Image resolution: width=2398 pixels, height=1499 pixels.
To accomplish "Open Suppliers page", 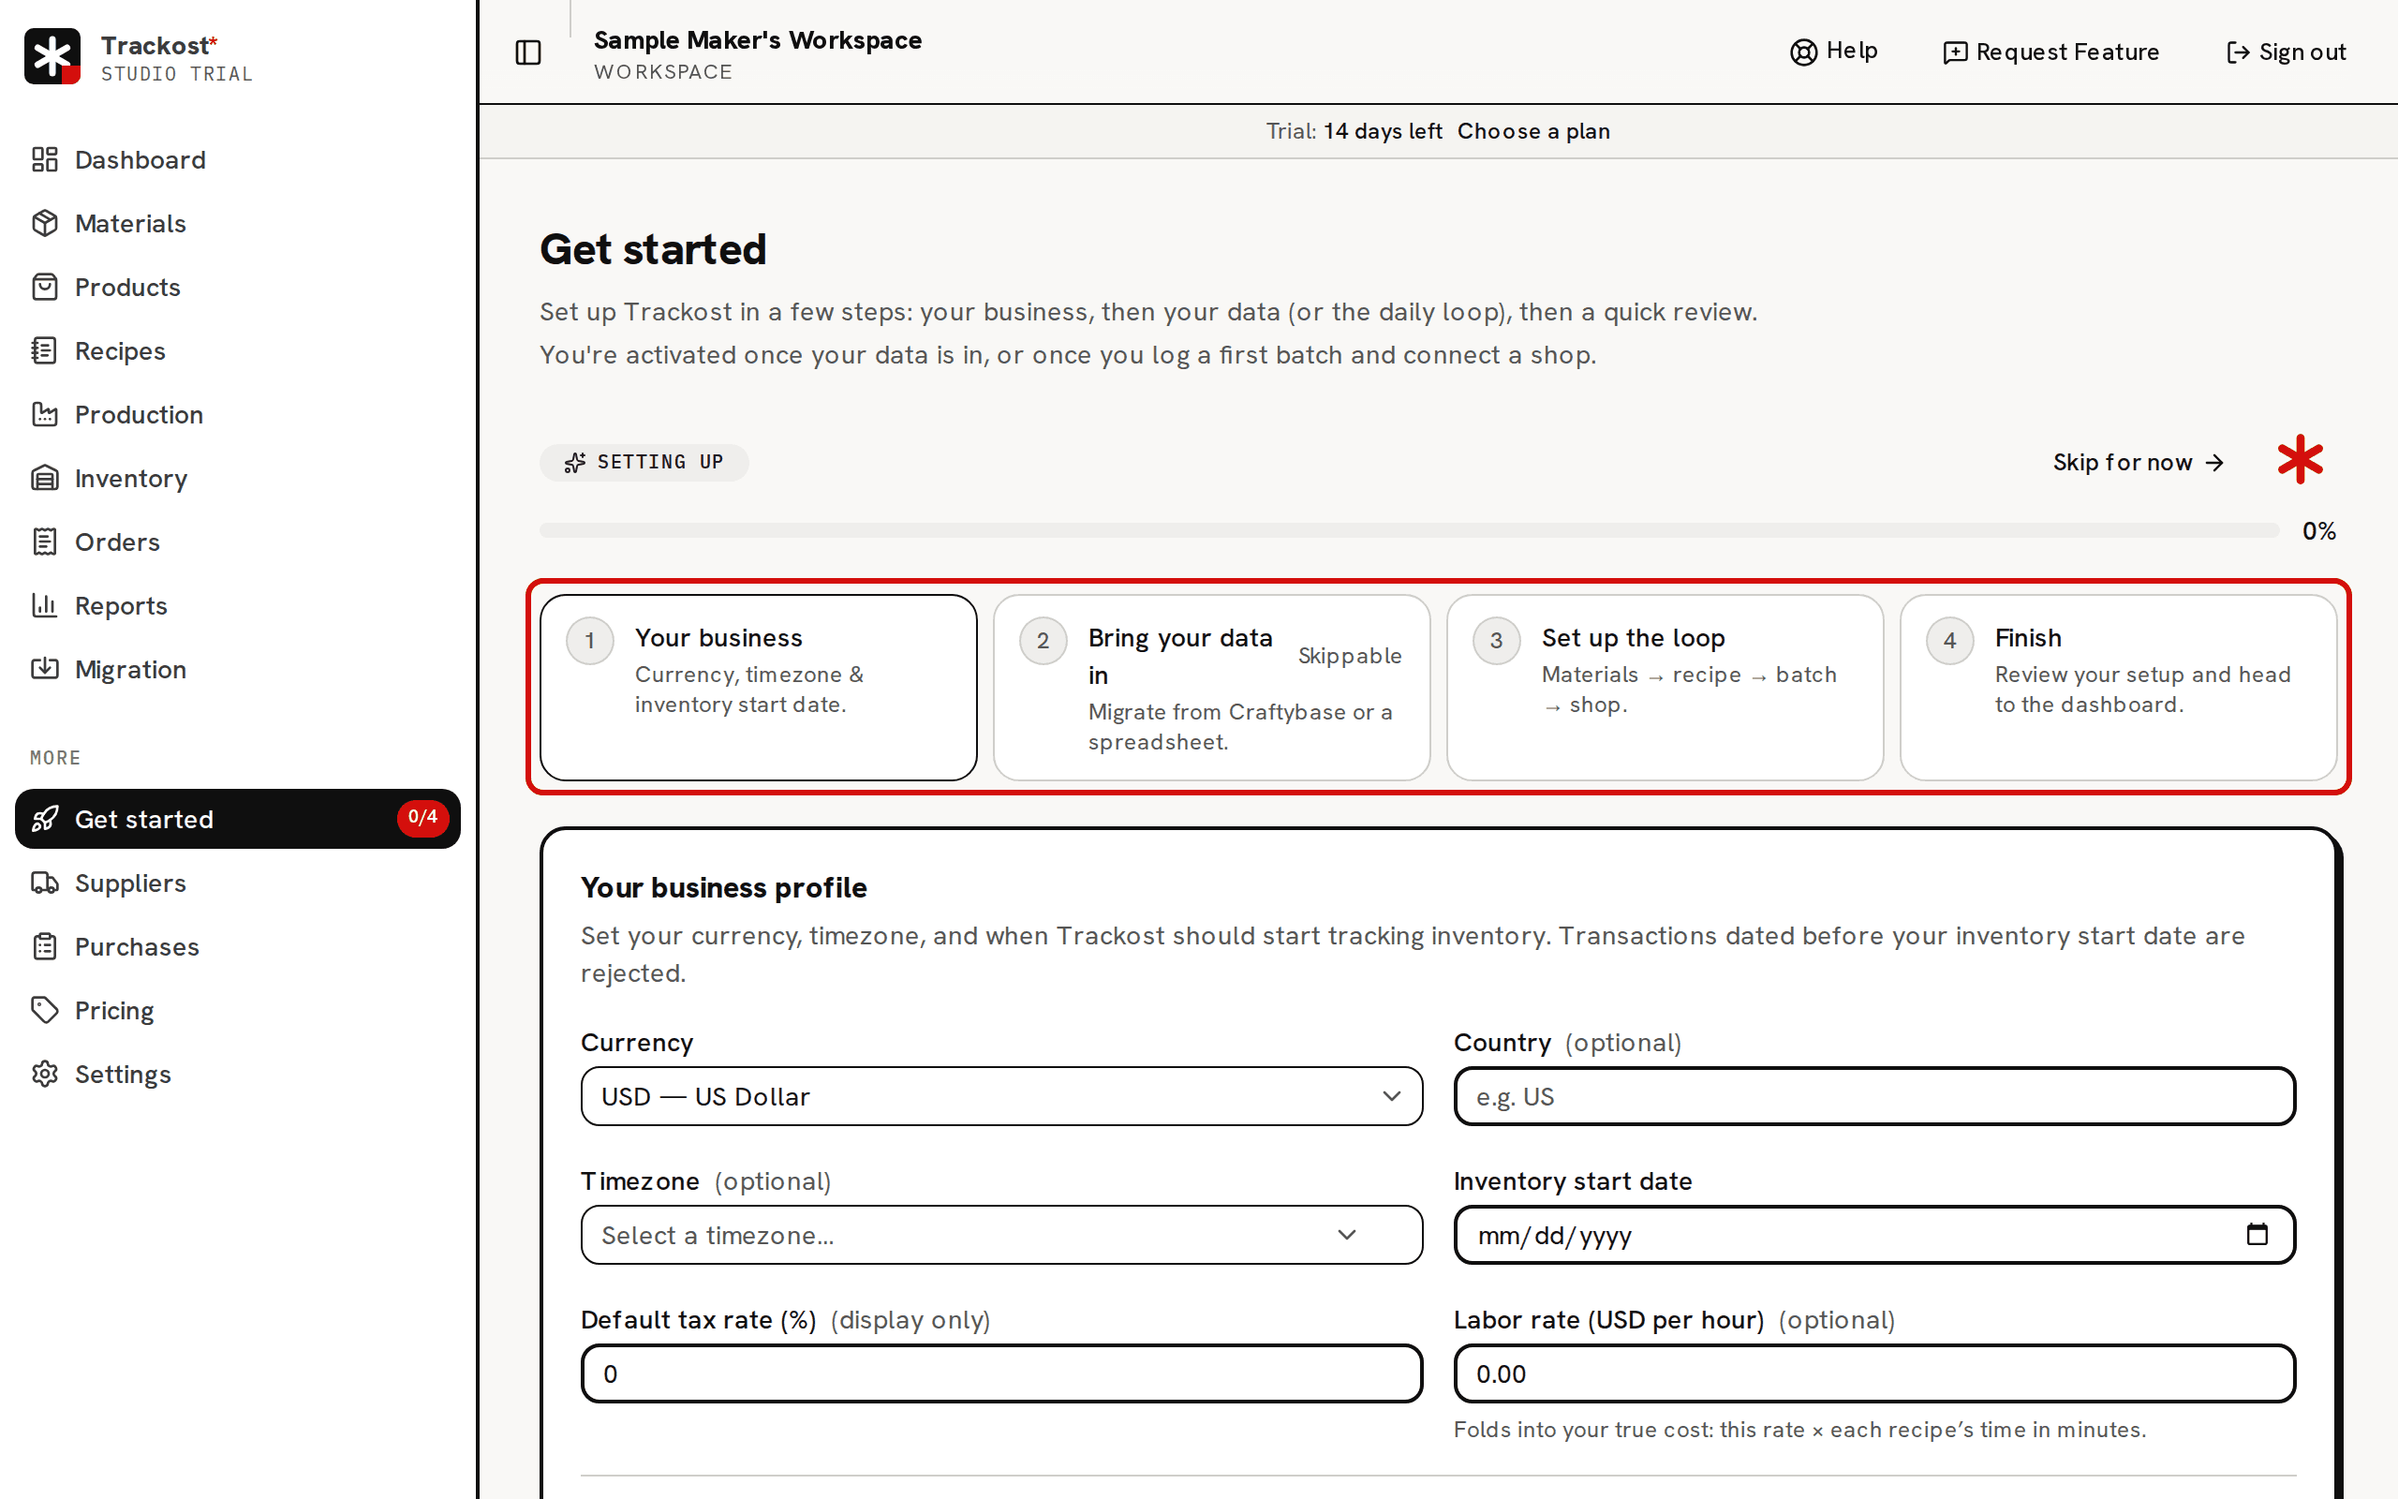I will tap(238, 883).
